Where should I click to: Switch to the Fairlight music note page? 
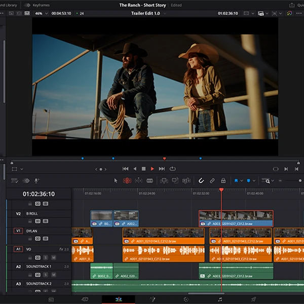(x=219, y=299)
